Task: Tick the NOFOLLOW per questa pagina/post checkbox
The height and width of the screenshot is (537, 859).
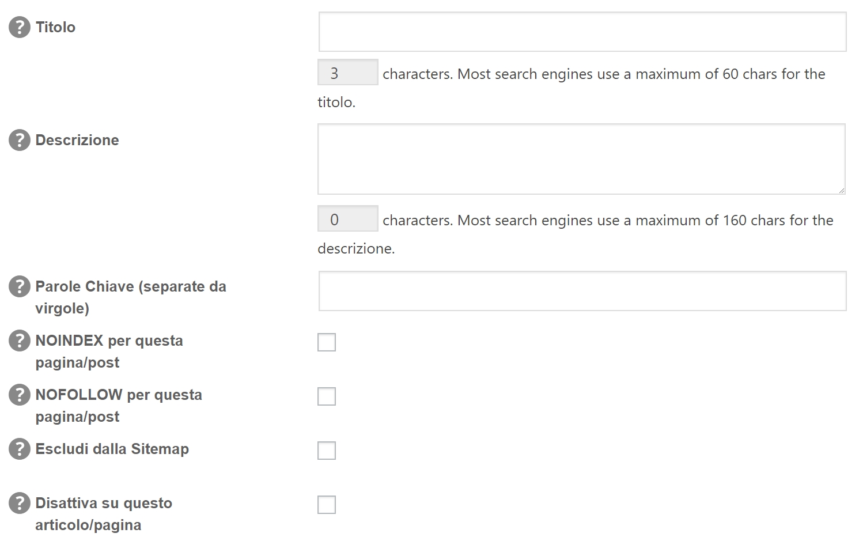Action: point(327,396)
